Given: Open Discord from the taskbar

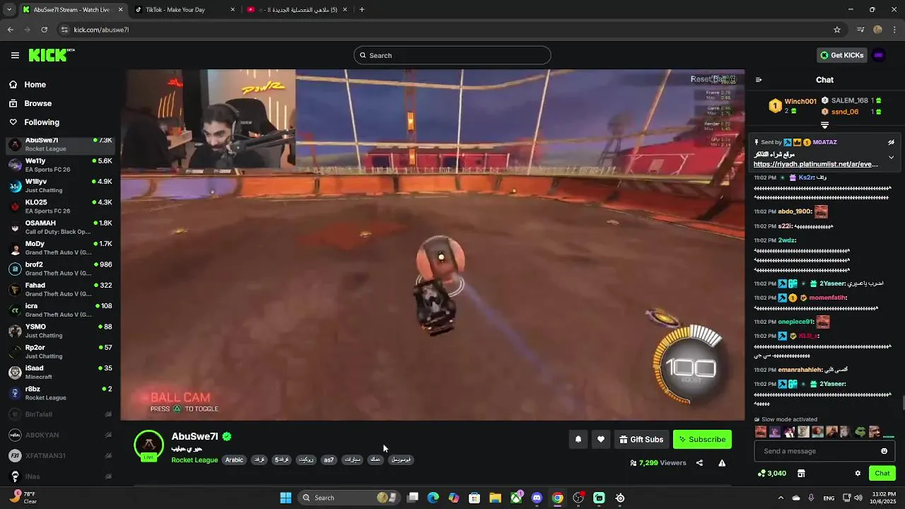Looking at the screenshot, I should [537, 498].
